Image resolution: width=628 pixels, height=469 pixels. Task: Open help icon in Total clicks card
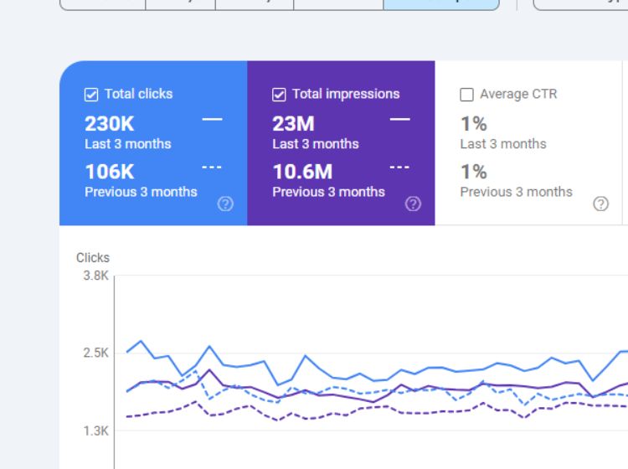click(225, 204)
